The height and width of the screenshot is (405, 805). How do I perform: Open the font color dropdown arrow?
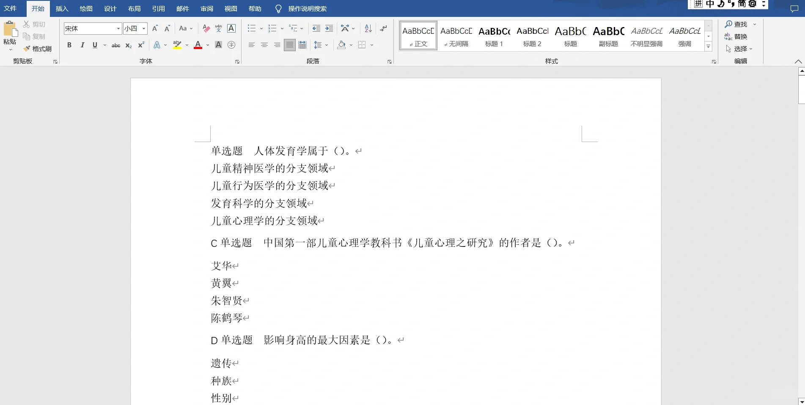coord(208,45)
